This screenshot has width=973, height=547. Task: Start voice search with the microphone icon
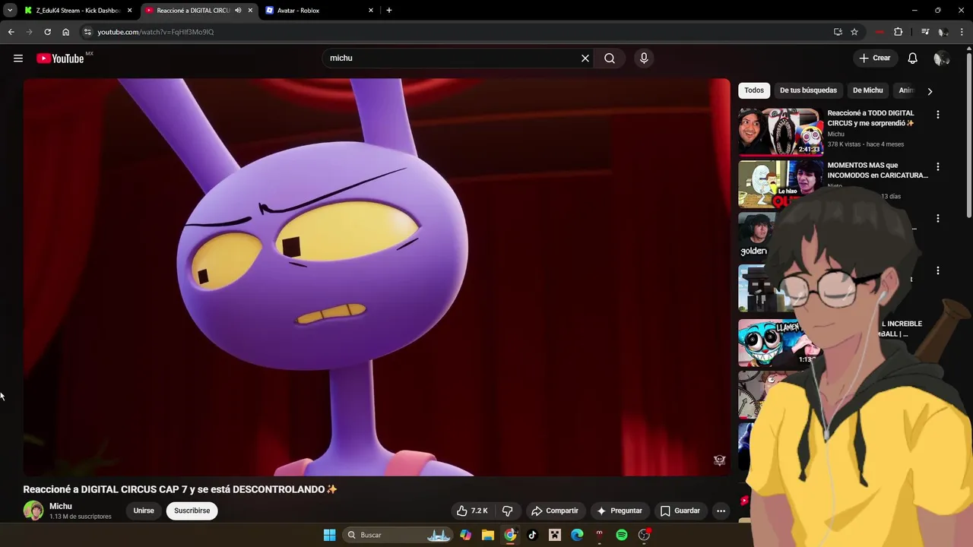[x=644, y=58]
